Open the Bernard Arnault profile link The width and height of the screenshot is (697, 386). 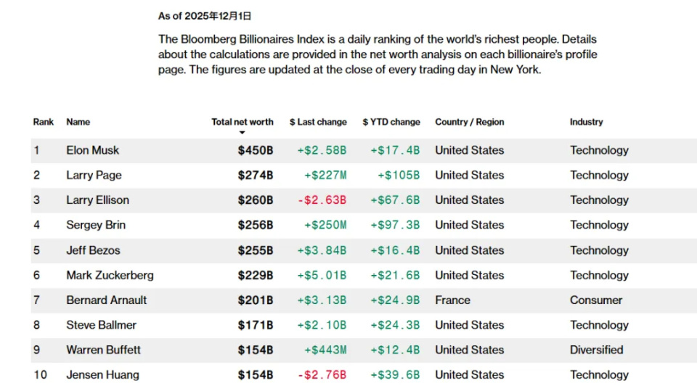point(107,300)
